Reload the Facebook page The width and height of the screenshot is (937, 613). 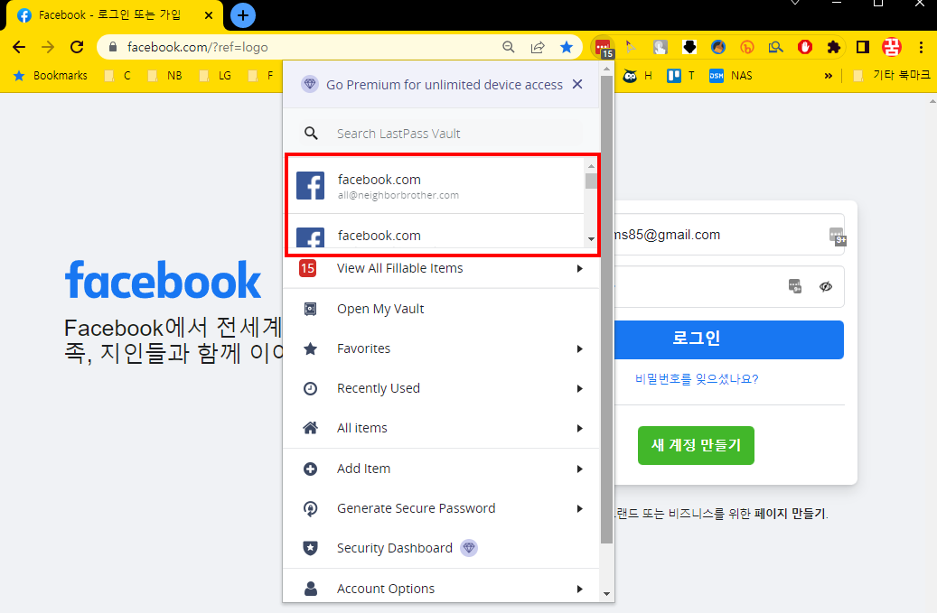(77, 47)
